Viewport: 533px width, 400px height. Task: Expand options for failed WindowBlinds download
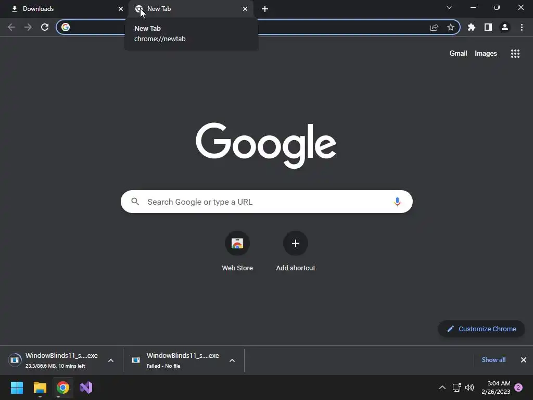tap(232, 360)
